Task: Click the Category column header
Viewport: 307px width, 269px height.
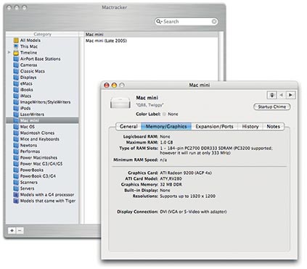Action: [42, 34]
